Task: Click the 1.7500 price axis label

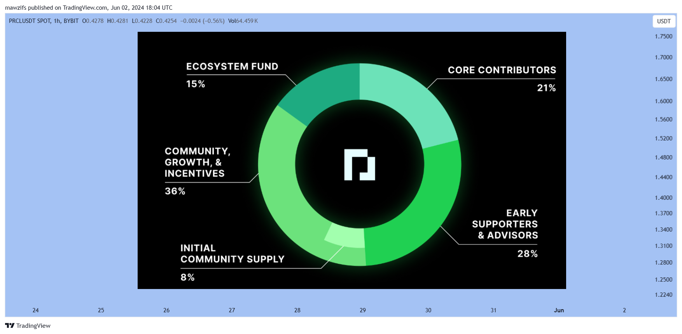Action: [663, 36]
